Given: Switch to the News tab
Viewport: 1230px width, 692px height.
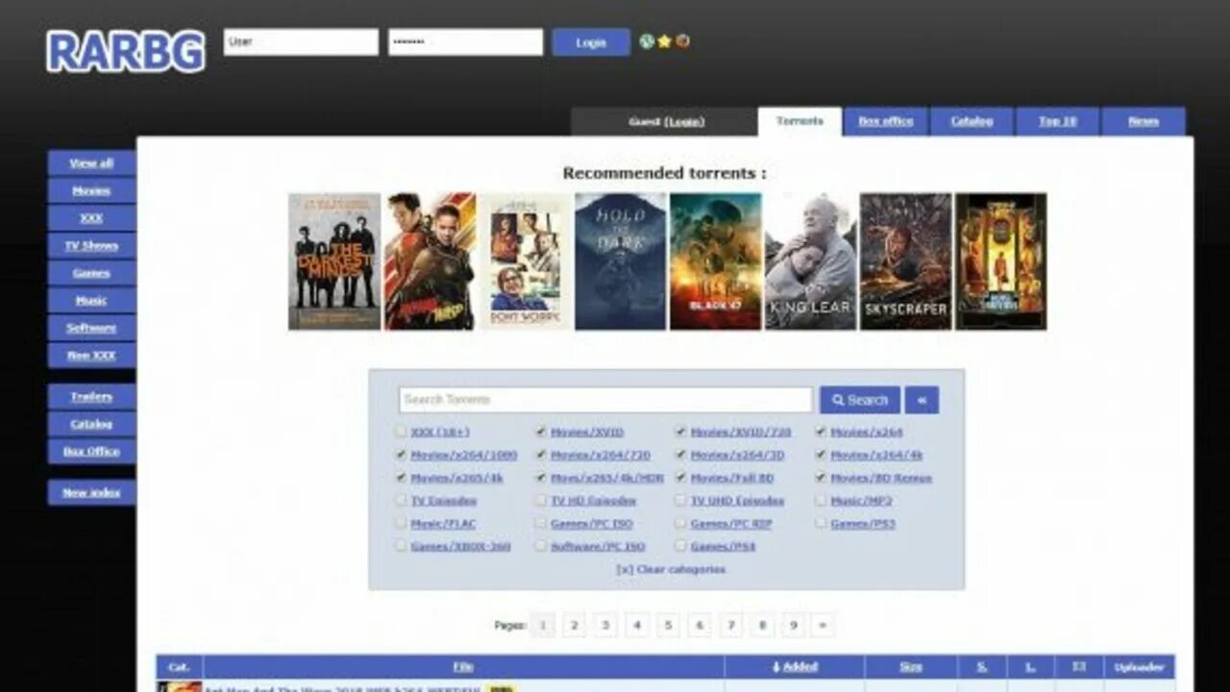Looking at the screenshot, I should tap(1144, 121).
